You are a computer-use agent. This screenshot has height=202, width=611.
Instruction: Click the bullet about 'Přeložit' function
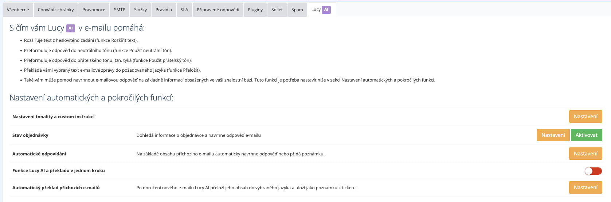point(112,70)
